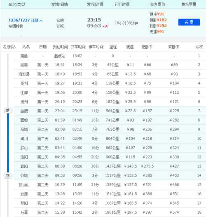Select the 武当山 station name
Viewport: 206px width, 217px height.
pyautogui.click(x=24, y=185)
